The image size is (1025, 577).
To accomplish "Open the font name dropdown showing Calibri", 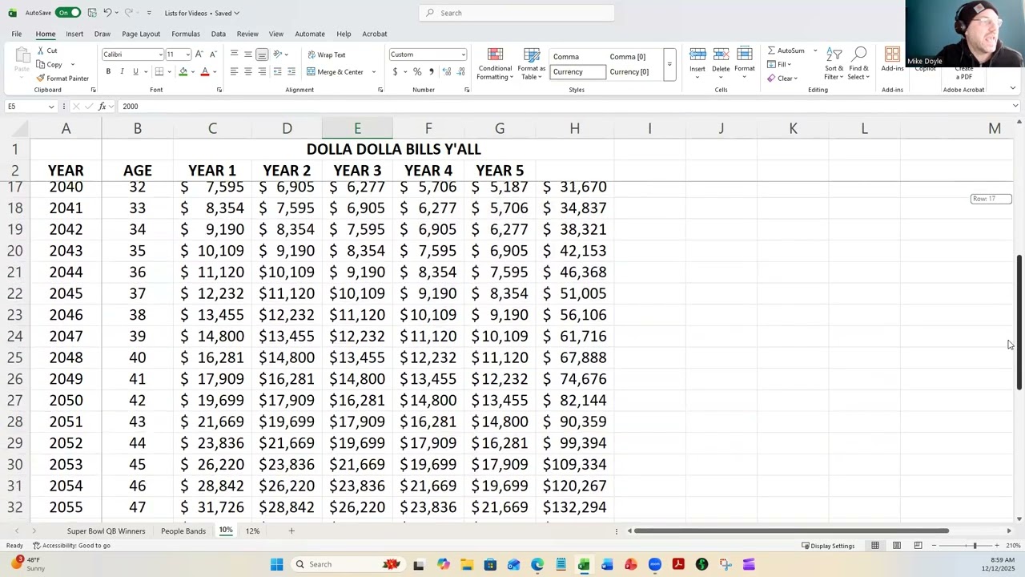I will 160,54.
